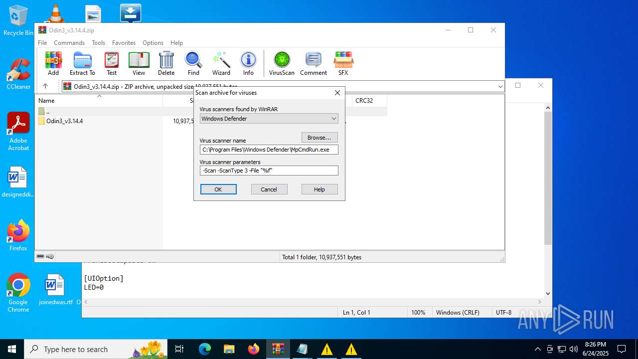The image size is (638, 359).
Task: Start VirusScan from toolbar
Action: 282,63
